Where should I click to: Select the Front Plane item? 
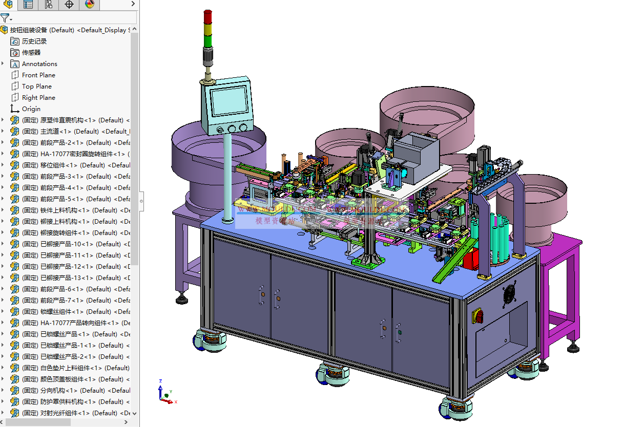pyautogui.click(x=38, y=75)
